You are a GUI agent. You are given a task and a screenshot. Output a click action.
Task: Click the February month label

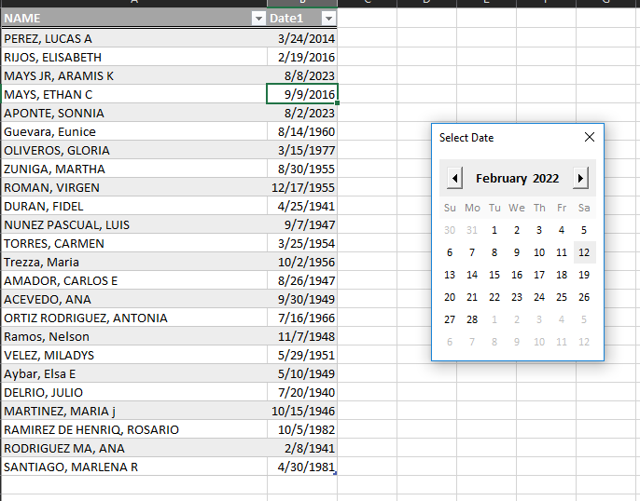pyautogui.click(x=501, y=179)
